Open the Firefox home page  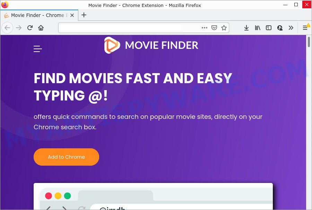(41, 28)
